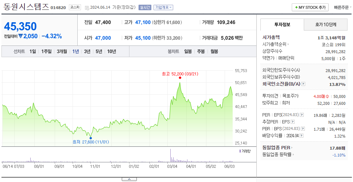Click the tallest volume bar near 03/04
This screenshot has width=353, height=182.
[170, 155]
